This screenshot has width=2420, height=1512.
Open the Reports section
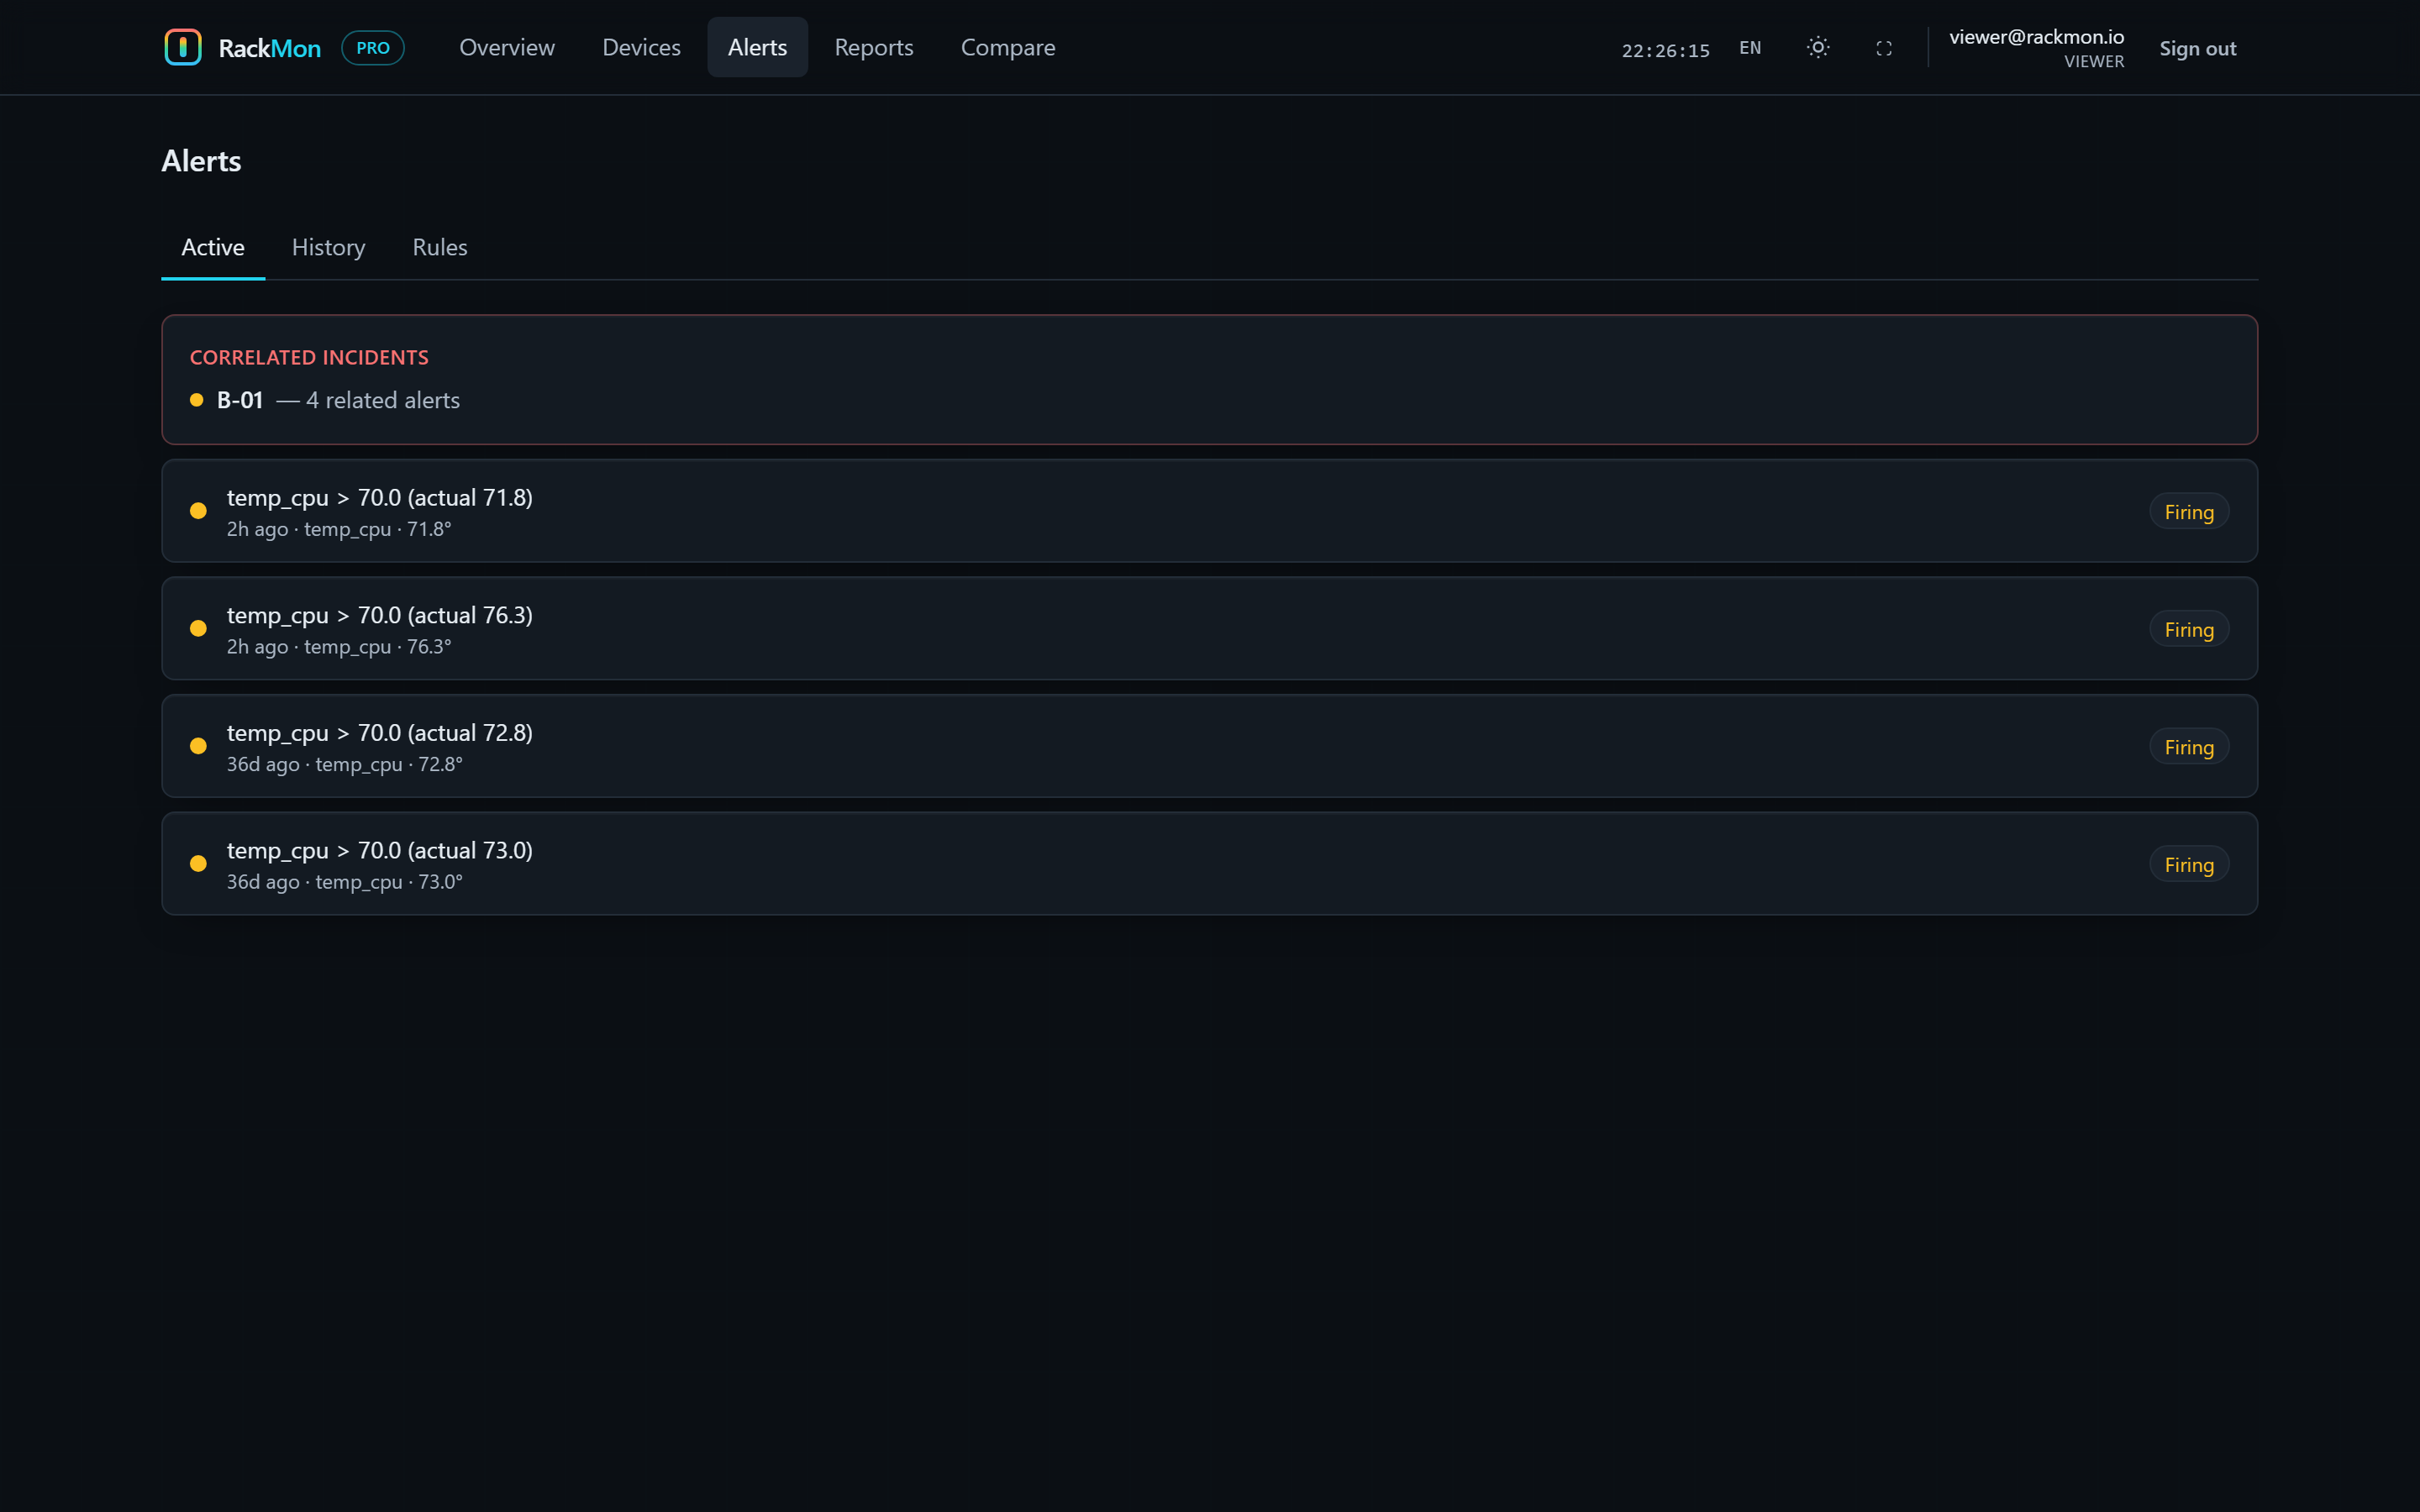(874, 47)
